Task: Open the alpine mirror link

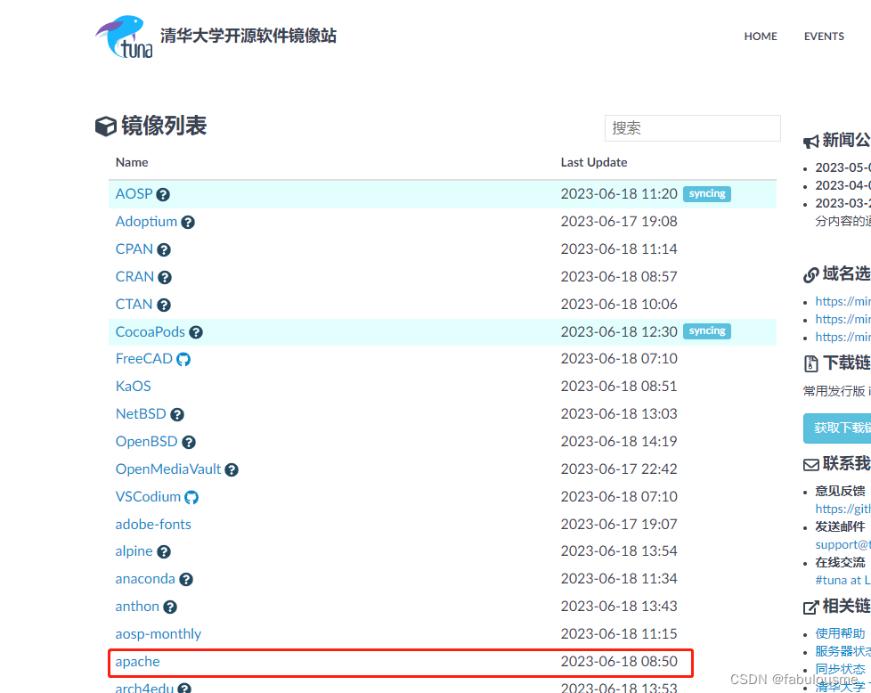Action: coord(134,551)
